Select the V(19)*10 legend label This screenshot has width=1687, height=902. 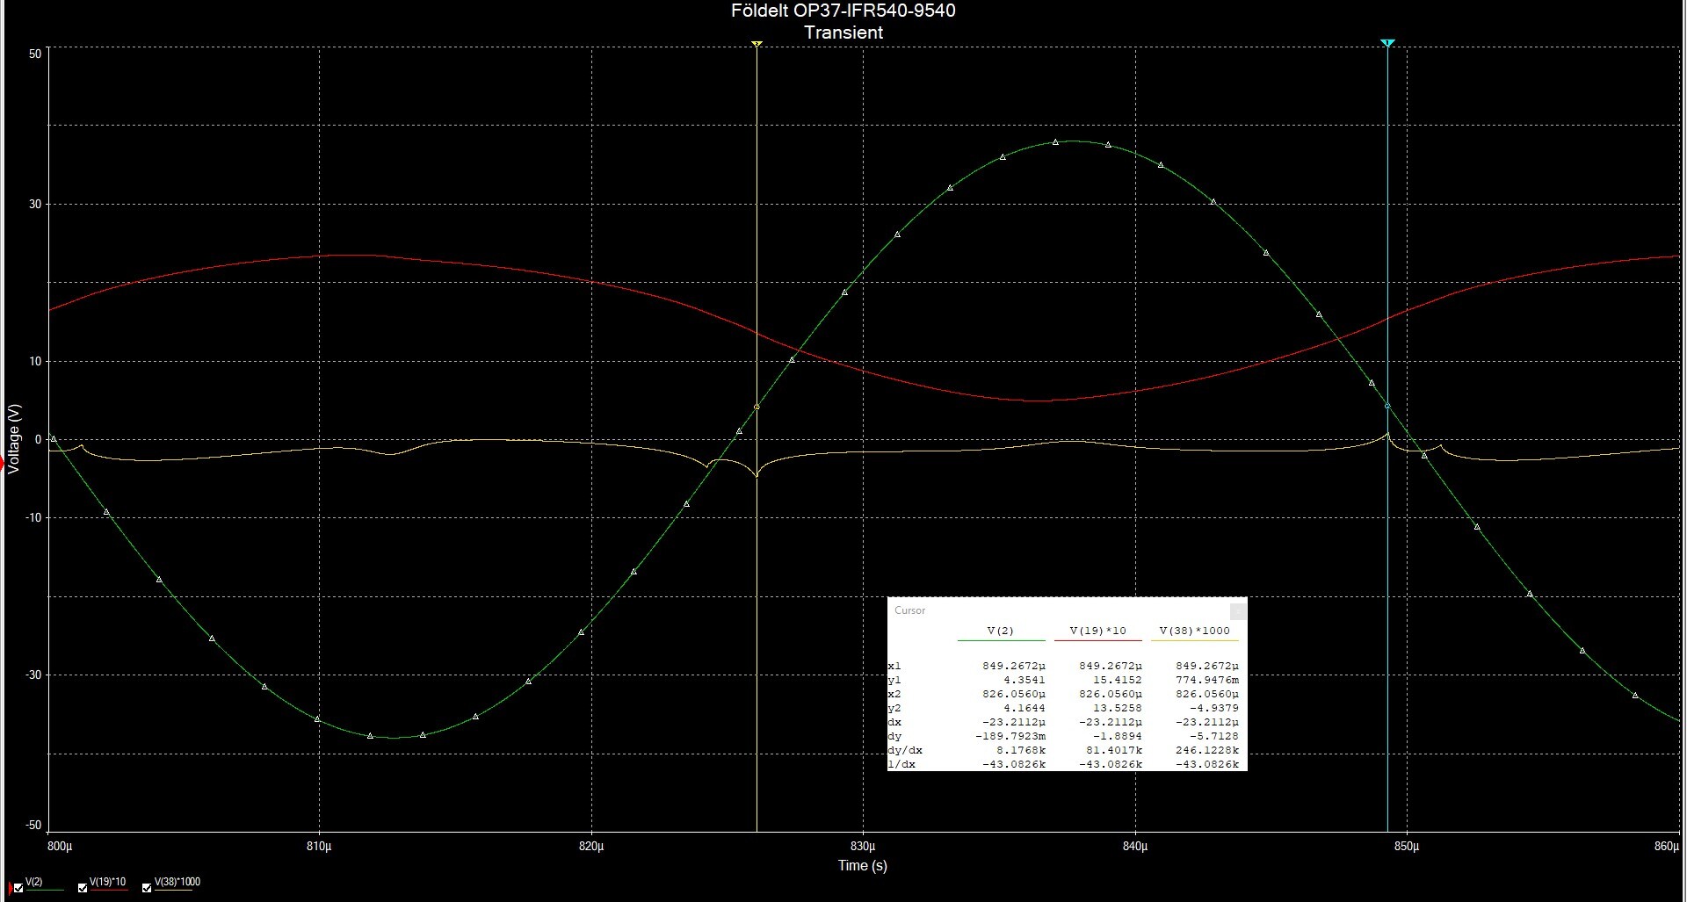click(x=108, y=882)
